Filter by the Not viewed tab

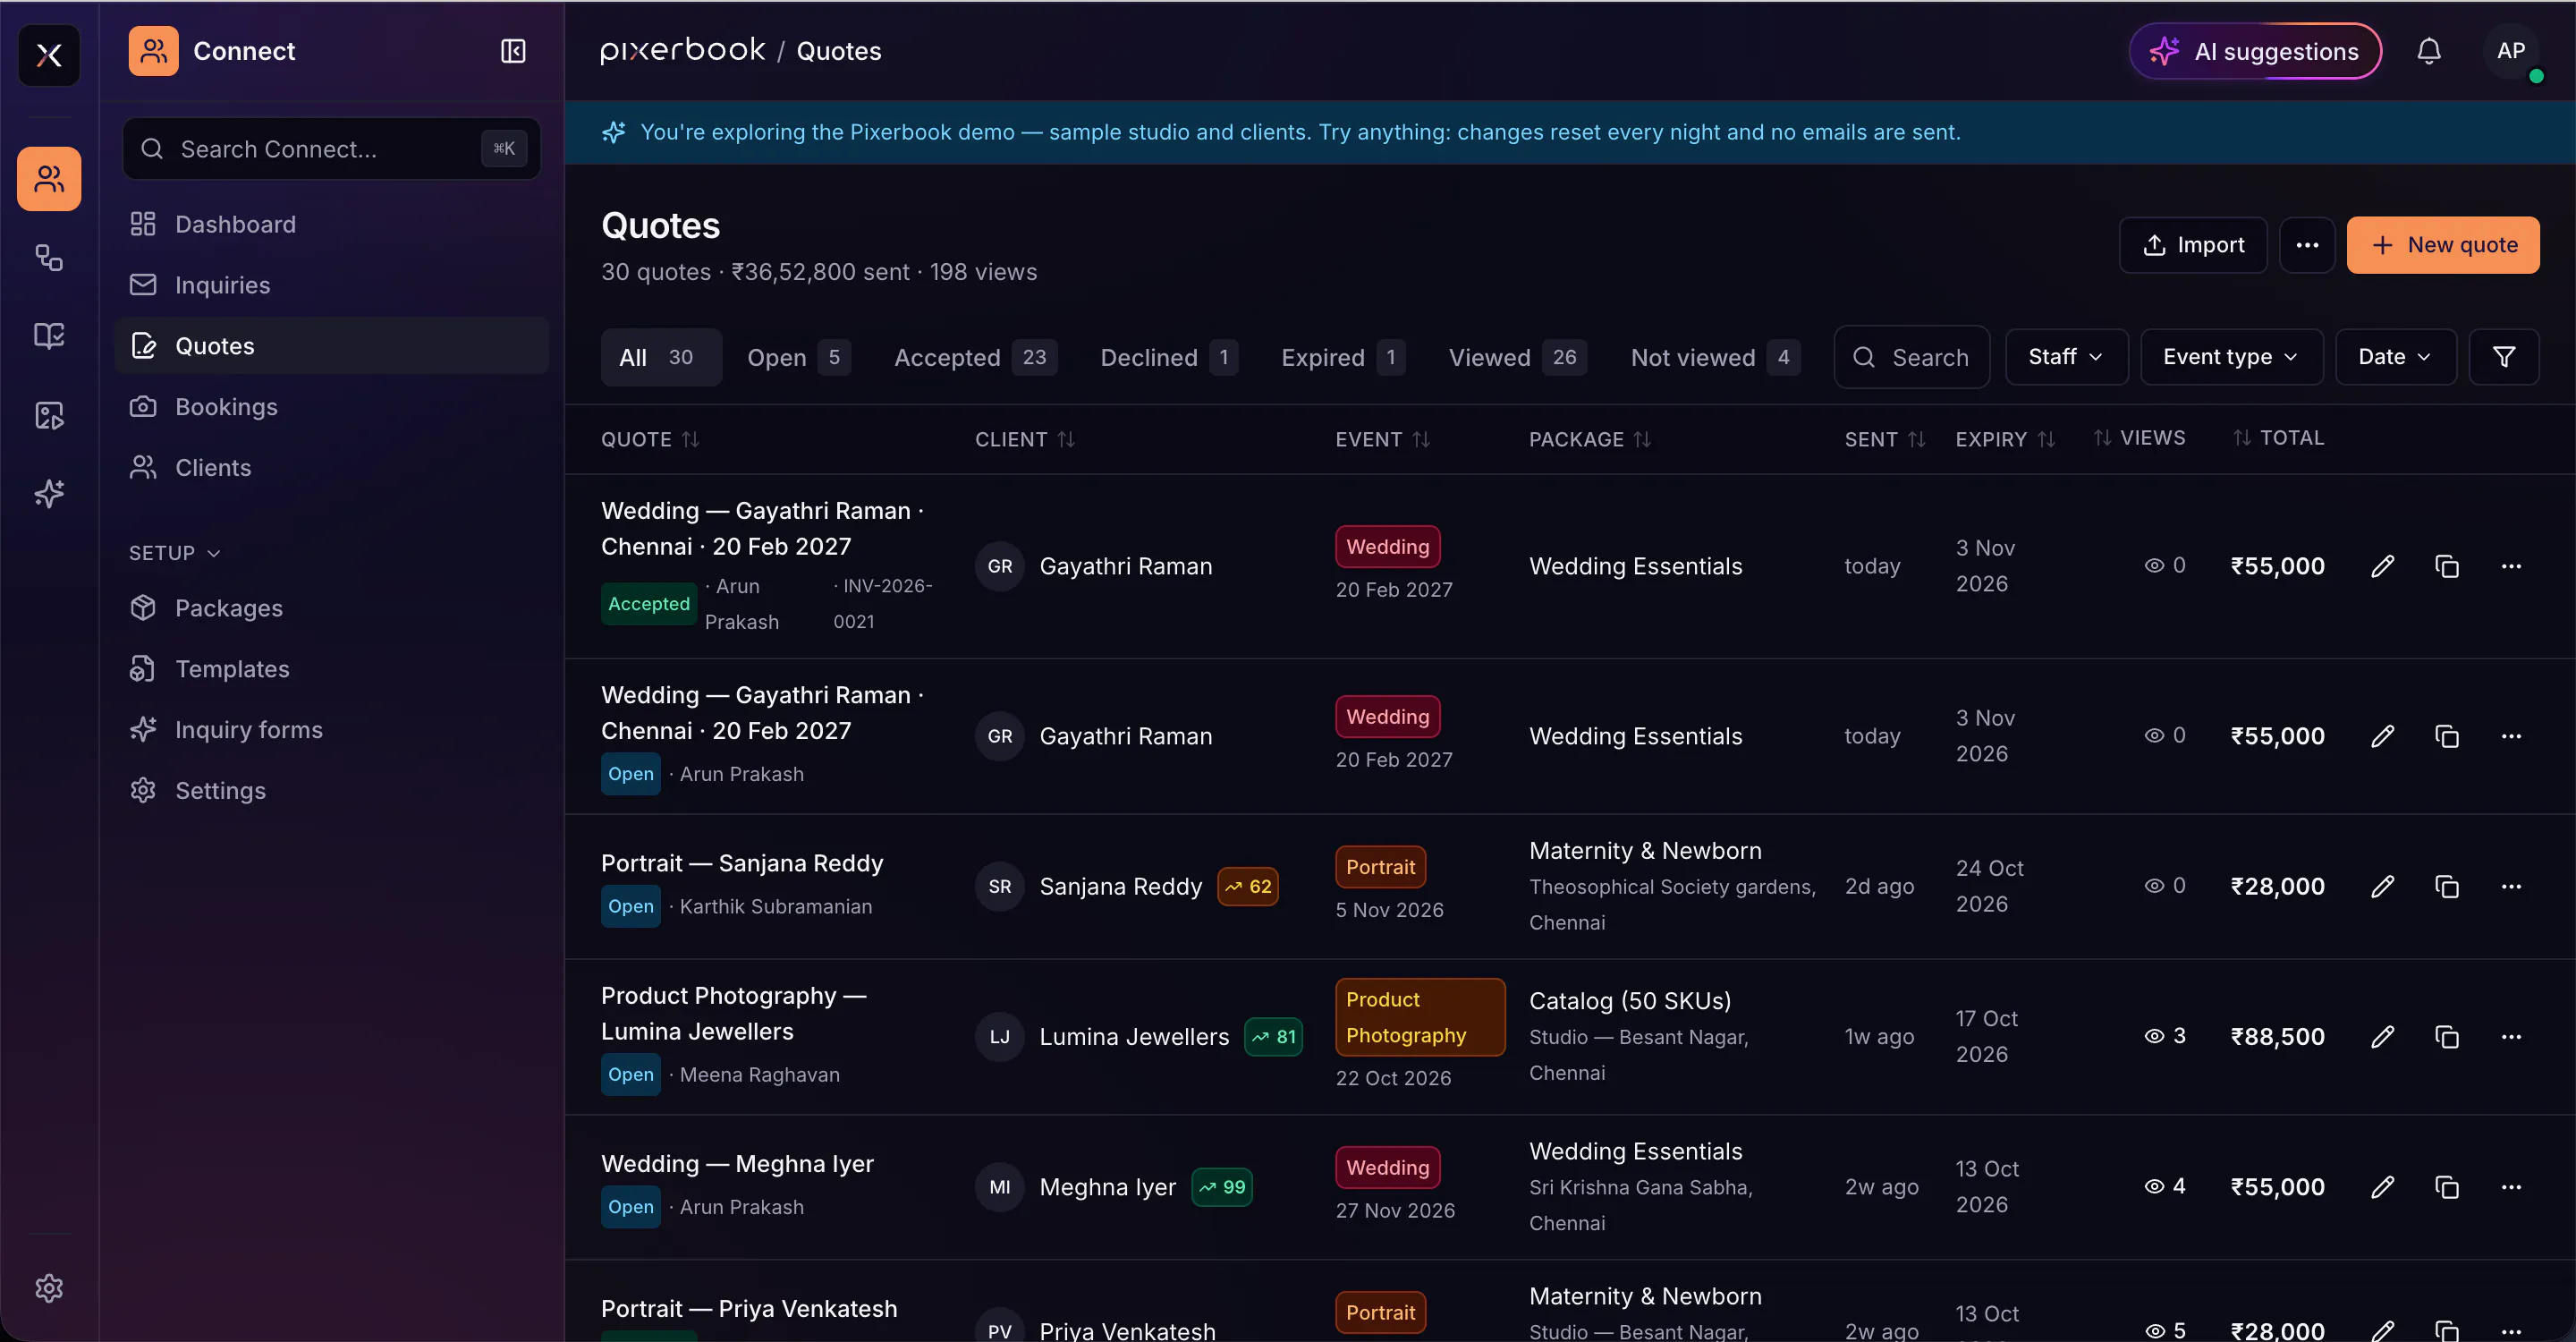pos(1715,357)
